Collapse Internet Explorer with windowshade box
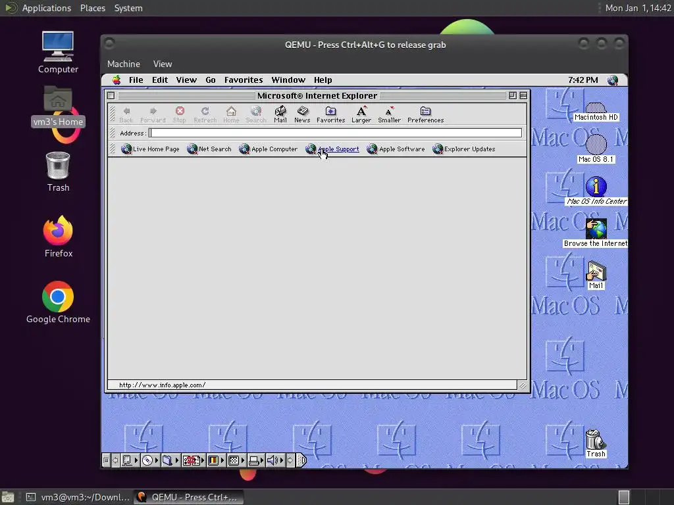Screen dimensions: 674x505 pos(523,95)
